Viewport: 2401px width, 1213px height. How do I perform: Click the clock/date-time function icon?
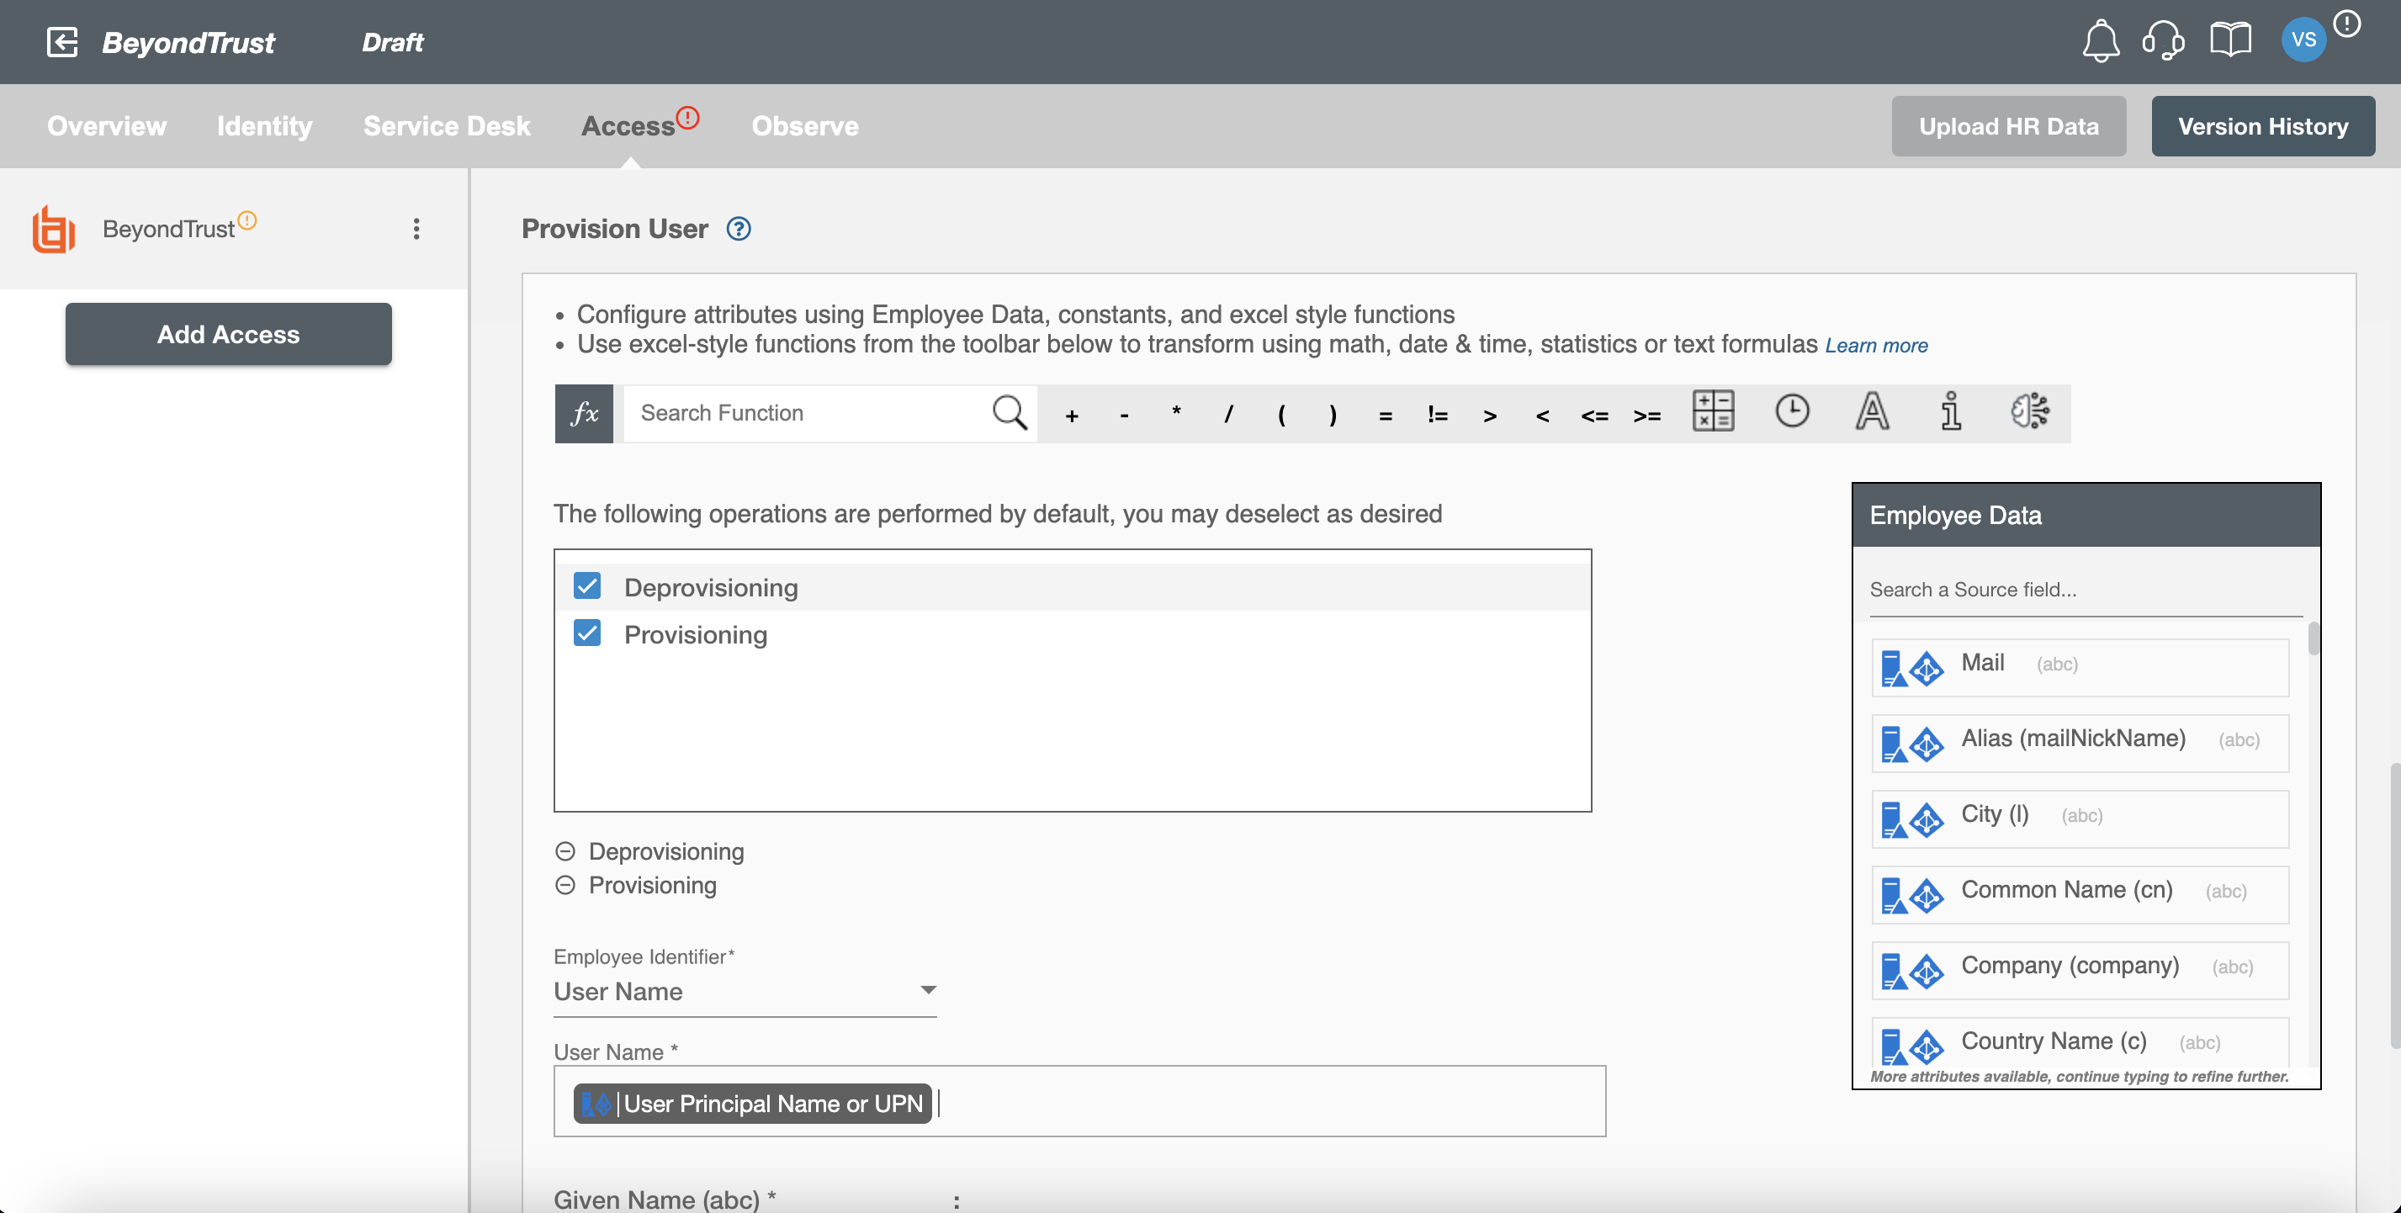tap(1791, 409)
